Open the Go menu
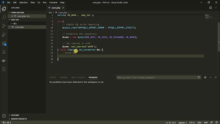Image resolution: width=220 pixels, height=124 pixels. pos(39,2)
